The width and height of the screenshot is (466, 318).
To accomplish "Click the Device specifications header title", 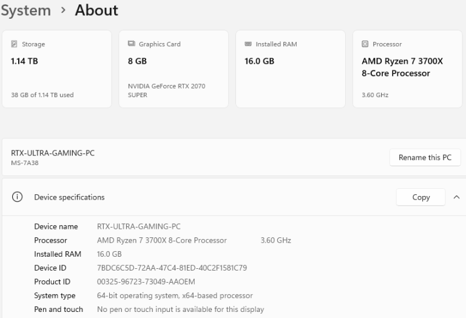I will point(69,197).
